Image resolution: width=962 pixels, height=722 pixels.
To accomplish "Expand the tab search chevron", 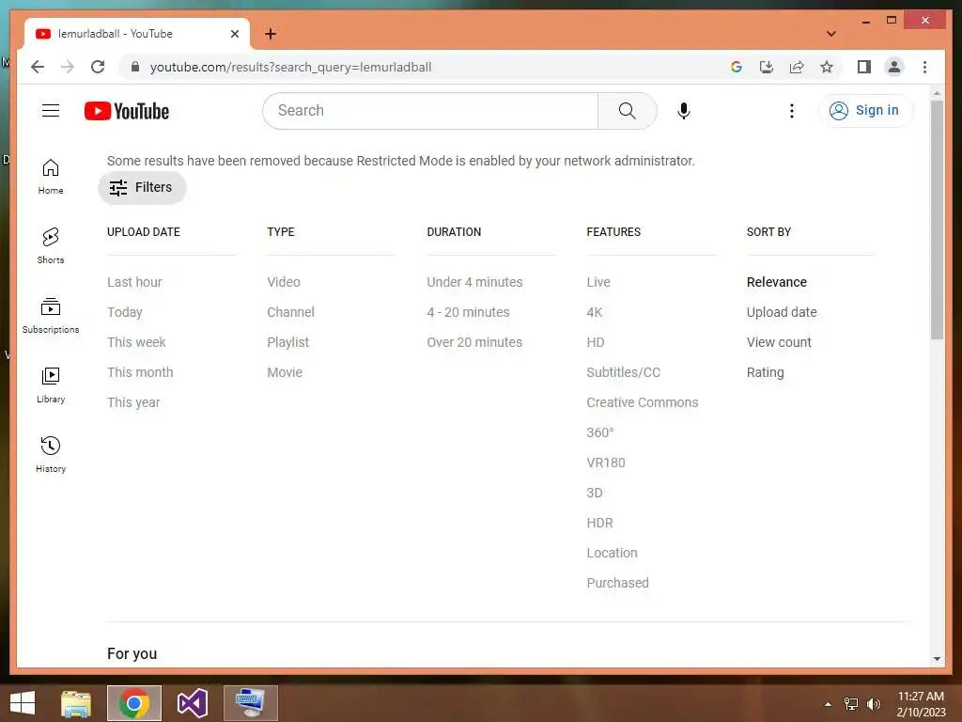I will (x=831, y=34).
